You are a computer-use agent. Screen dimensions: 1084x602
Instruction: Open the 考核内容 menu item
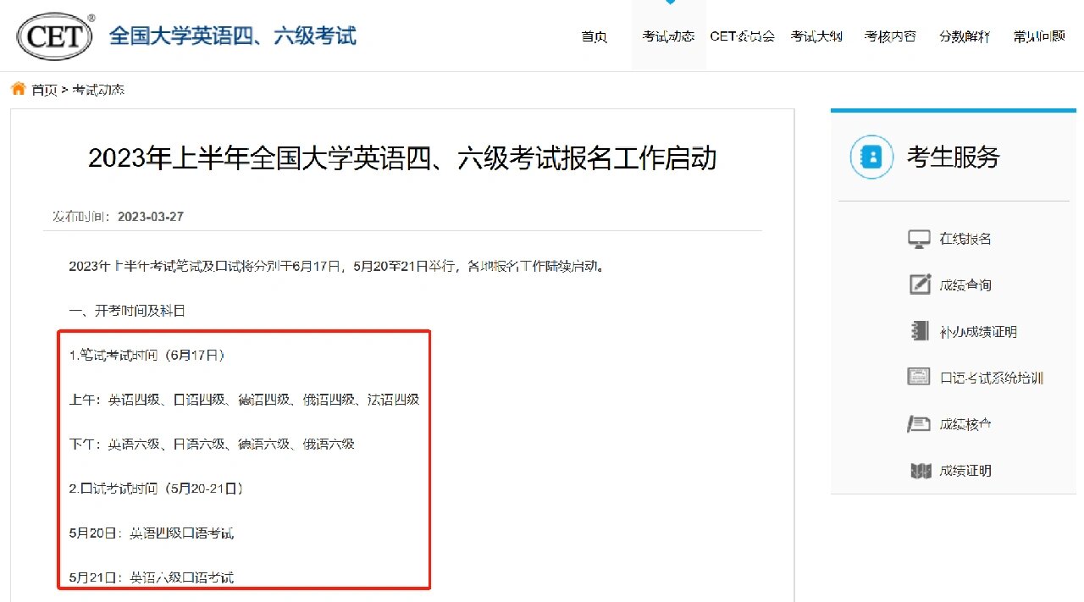click(x=890, y=36)
